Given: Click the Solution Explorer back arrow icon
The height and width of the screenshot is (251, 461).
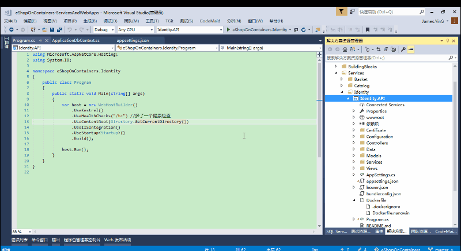Looking at the screenshot, I should click(x=330, y=49).
